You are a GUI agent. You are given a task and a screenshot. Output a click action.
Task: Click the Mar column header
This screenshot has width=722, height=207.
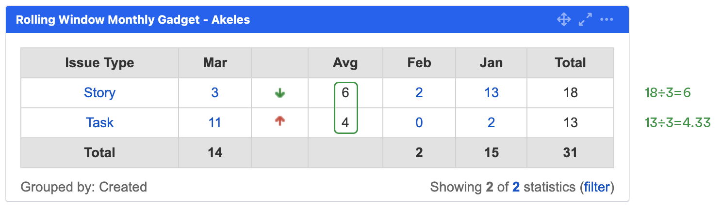tap(215, 63)
